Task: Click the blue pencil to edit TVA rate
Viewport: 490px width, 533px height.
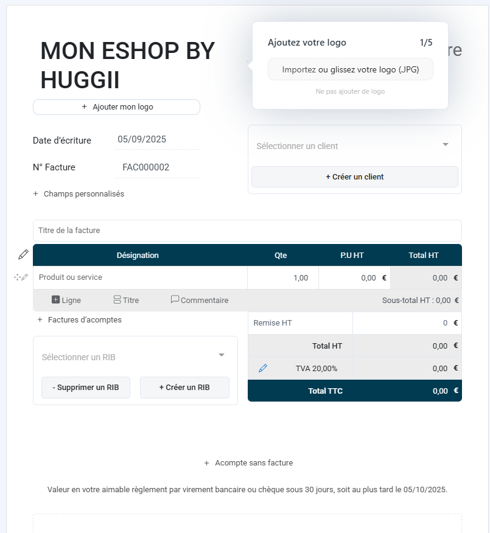Action: [x=263, y=368]
